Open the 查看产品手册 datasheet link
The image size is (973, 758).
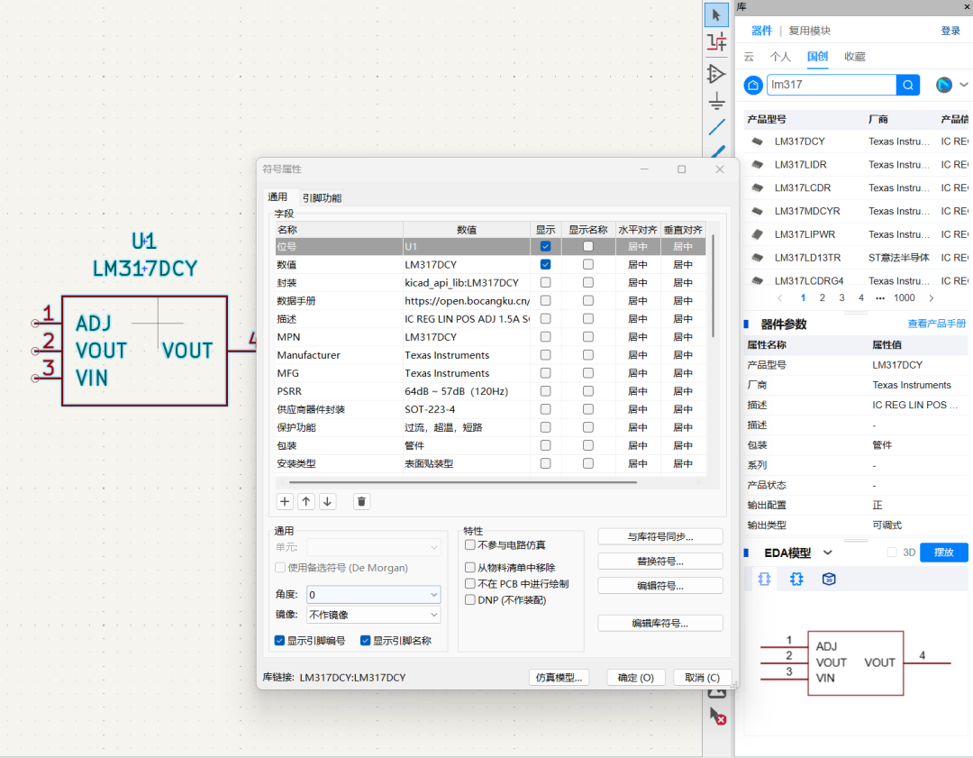[x=936, y=324]
